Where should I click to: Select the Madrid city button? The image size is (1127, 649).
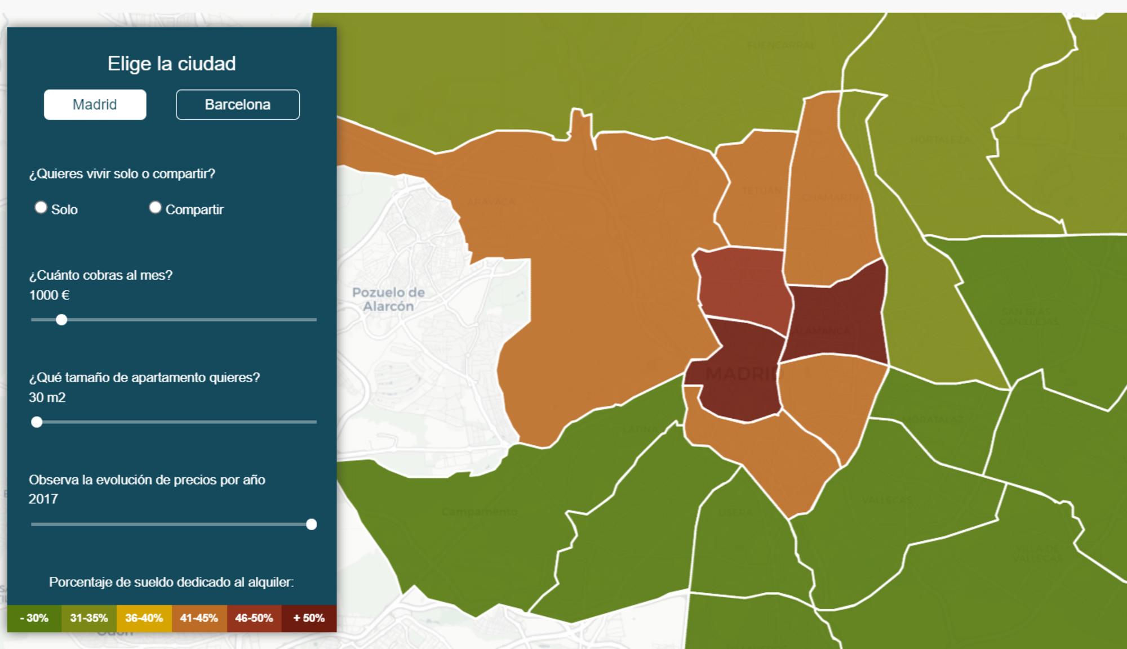tap(94, 104)
